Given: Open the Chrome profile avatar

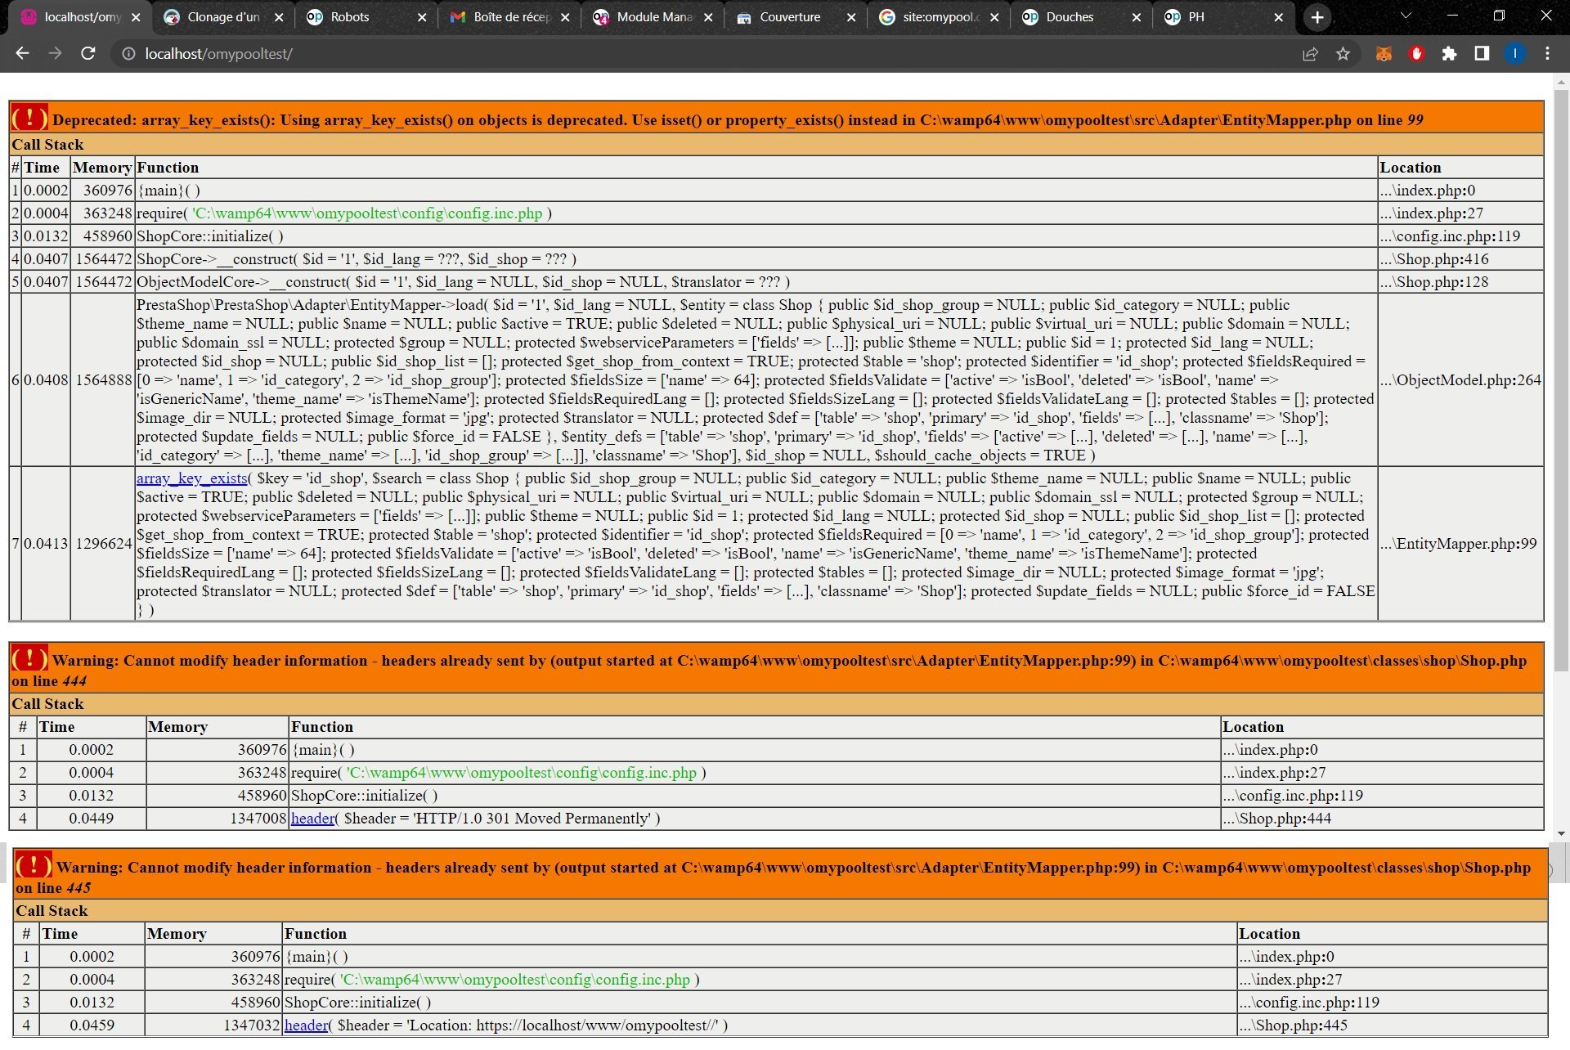Looking at the screenshot, I should coord(1514,54).
